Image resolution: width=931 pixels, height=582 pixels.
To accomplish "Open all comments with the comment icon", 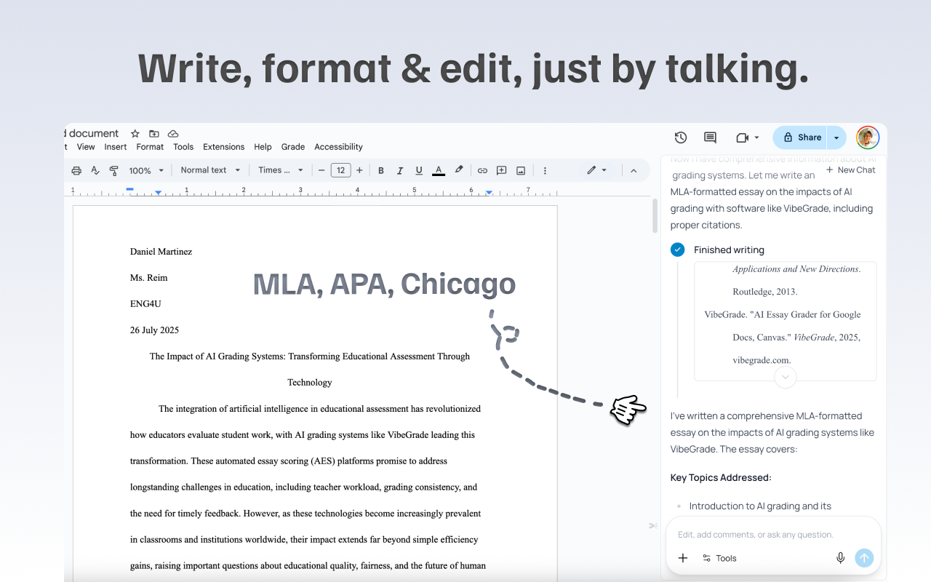I will coord(709,137).
